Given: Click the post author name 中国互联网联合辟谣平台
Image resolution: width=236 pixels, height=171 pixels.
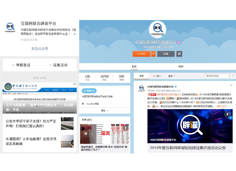Looking at the screenshot, I should [x=160, y=87].
